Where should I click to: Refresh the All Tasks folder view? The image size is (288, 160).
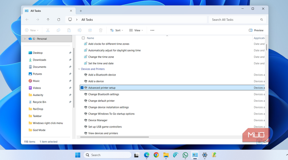(x=58, y=20)
